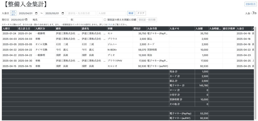This screenshot has width=258, height=121.
Task: Sort by 顧客 column header
Action: (x=68, y=29)
